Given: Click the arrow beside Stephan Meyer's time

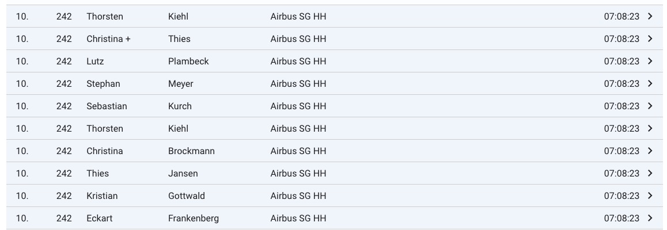Looking at the screenshot, I should tap(650, 84).
